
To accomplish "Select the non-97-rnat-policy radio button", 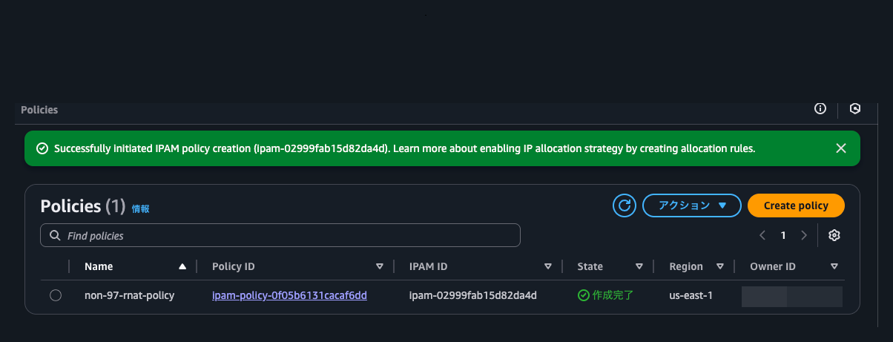I will point(56,295).
